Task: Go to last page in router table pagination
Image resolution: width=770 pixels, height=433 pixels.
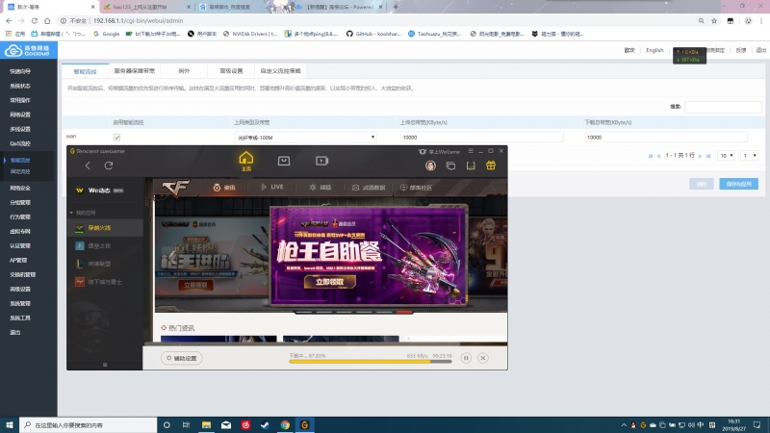Action: [x=708, y=156]
